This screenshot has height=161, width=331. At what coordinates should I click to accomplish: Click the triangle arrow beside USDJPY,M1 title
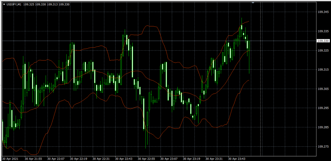[x=4, y=4]
